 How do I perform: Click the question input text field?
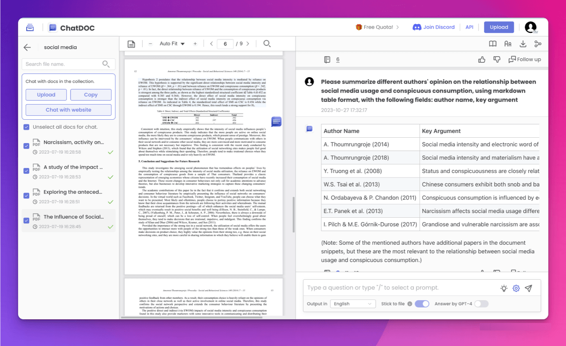pos(400,288)
